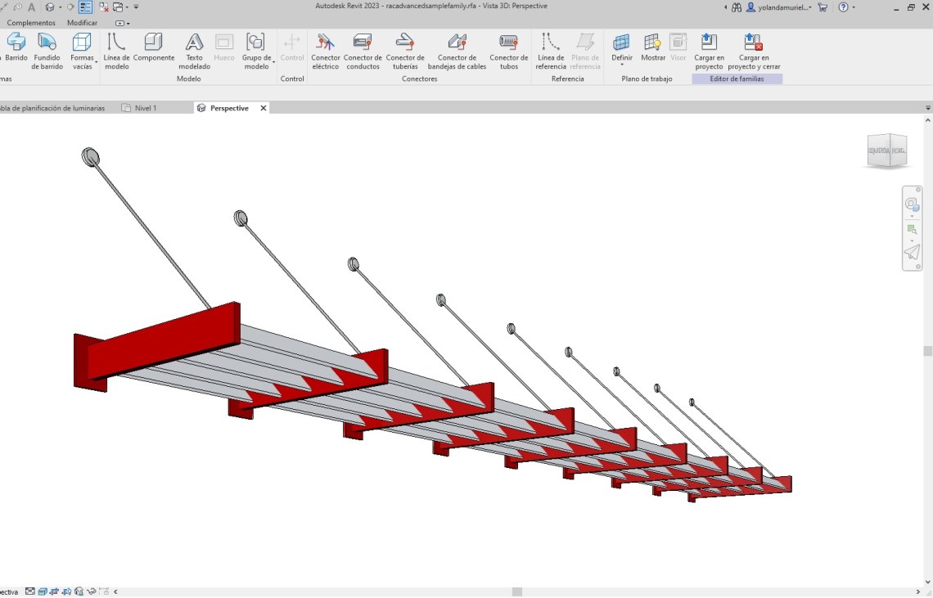Close the Perspective view tab
The image size is (933, 598).
[264, 108]
